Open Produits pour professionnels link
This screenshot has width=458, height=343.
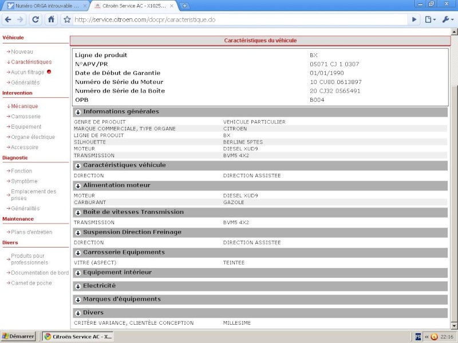(30, 259)
